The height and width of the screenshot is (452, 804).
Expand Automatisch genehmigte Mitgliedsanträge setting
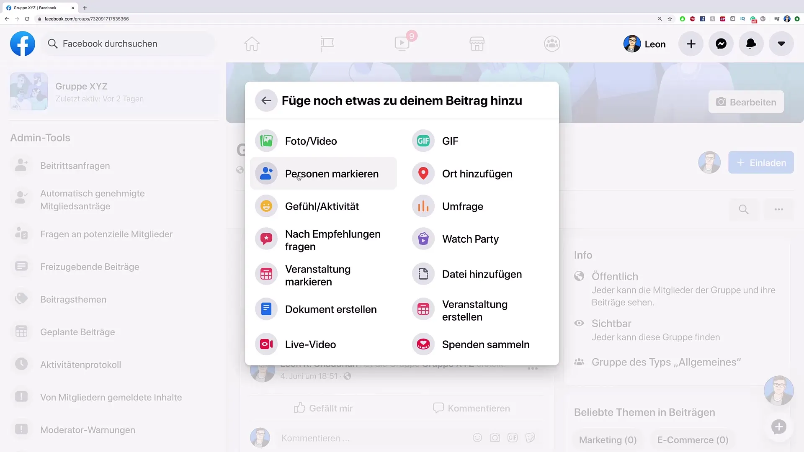92,200
